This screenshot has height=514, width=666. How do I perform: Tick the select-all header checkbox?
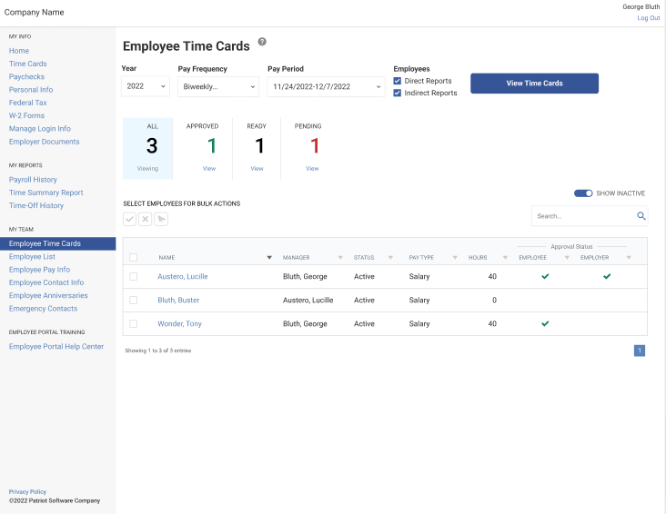134,257
